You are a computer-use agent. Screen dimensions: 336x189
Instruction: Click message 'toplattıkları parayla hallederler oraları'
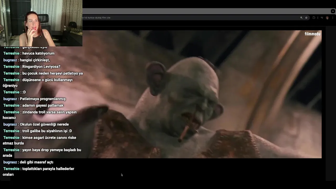(39, 171)
